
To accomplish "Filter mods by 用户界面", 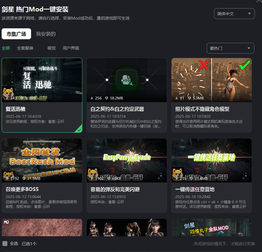I will click(71, 48).
